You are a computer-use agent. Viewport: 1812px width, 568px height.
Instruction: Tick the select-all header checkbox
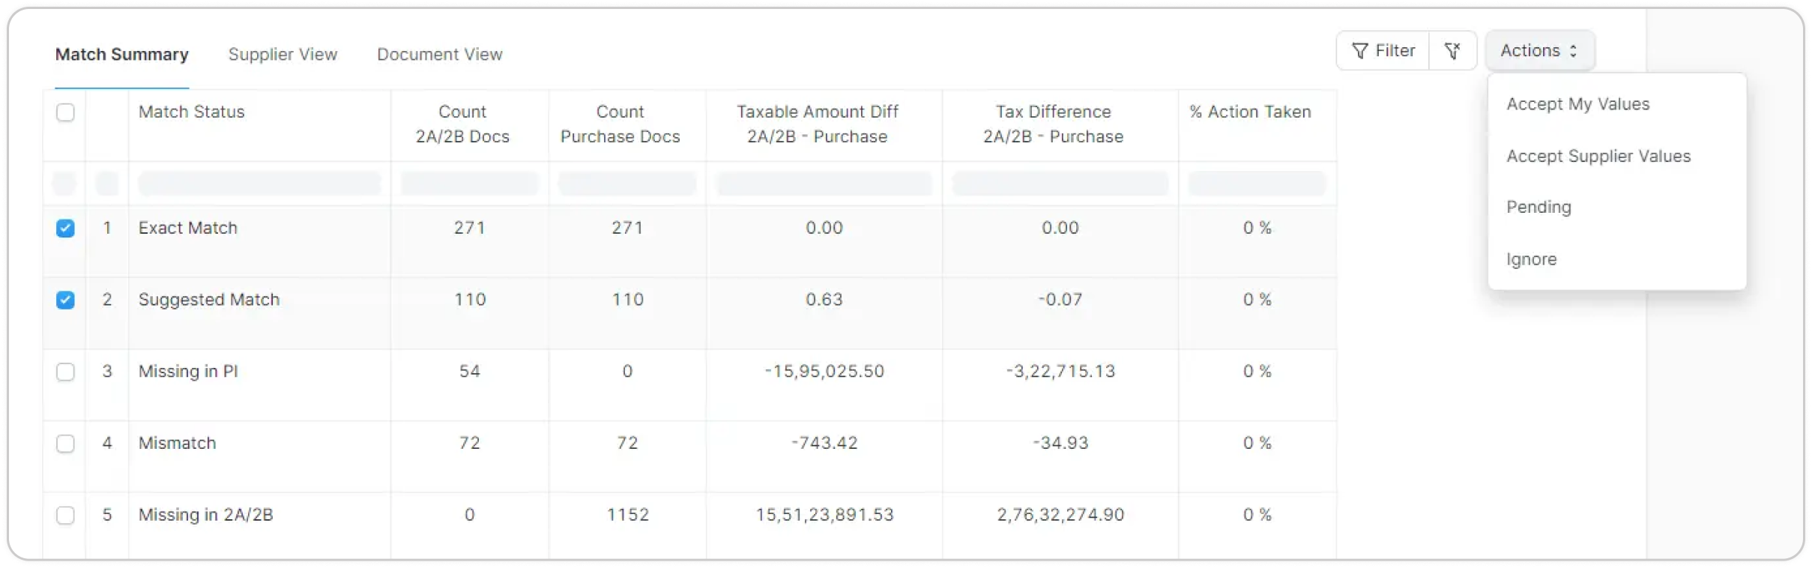[65, 112]
